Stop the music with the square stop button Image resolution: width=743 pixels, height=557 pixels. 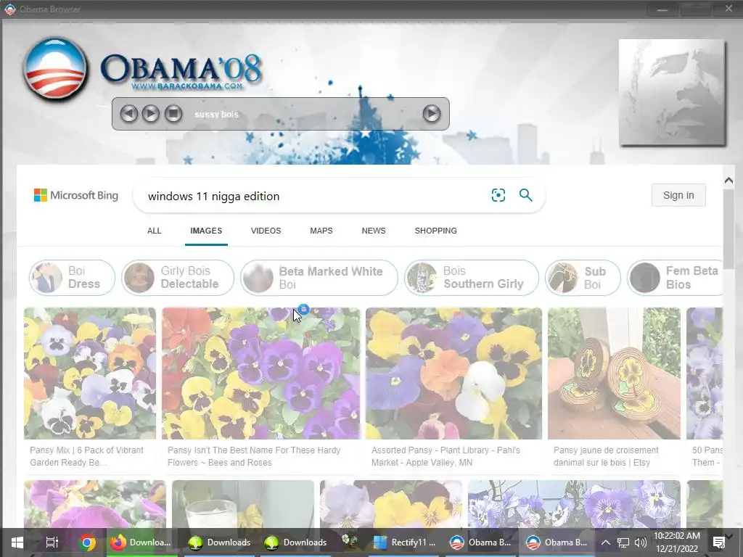[x=173, y=114]
